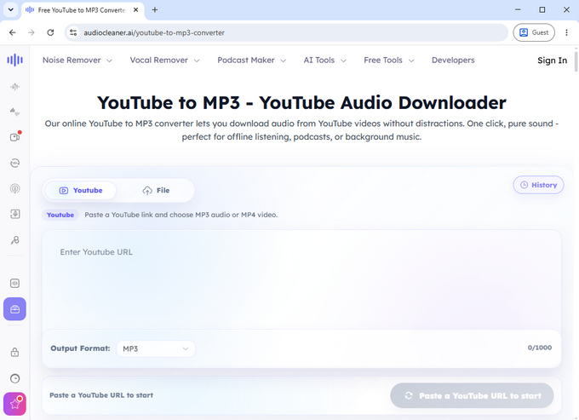The height and width of the screenshot is (420, 579).
Task: Open the sidebar download box icon
Action: pyautogui.click(x=14, y=214)
